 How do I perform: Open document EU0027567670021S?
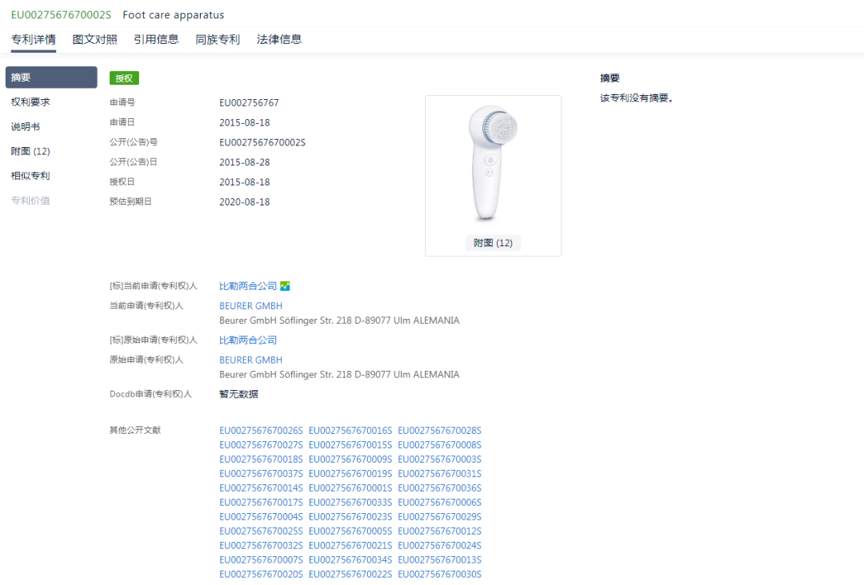point(350,545)
